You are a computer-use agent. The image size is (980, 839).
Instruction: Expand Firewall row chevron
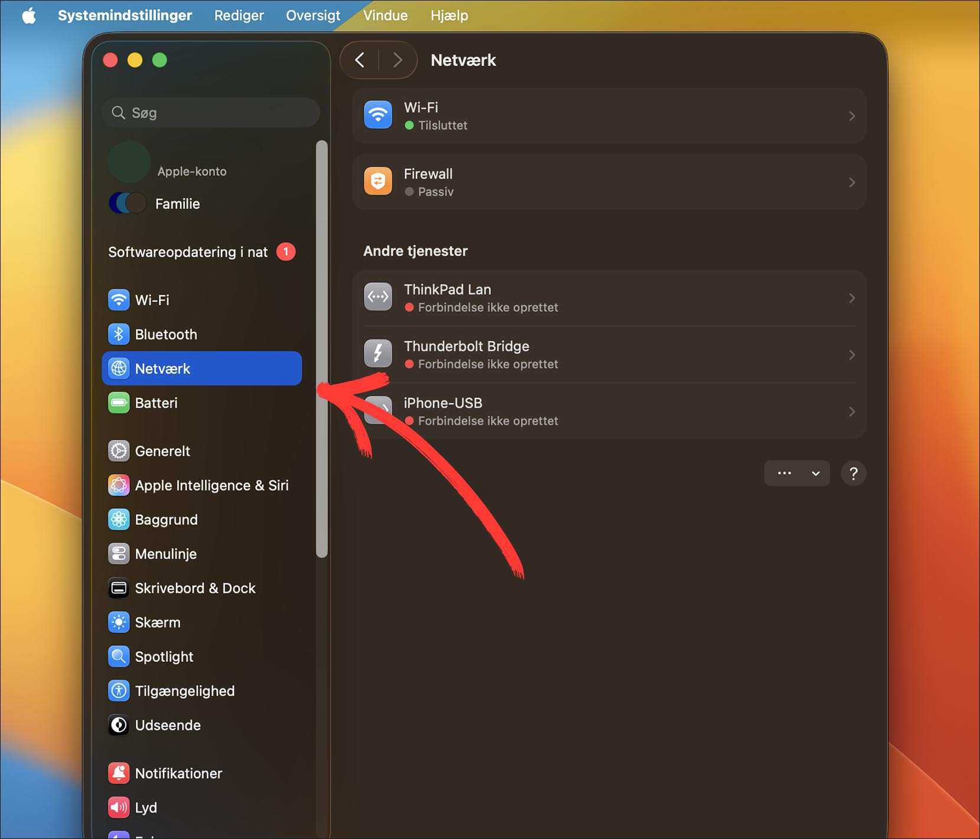click(x=852, y=182)
